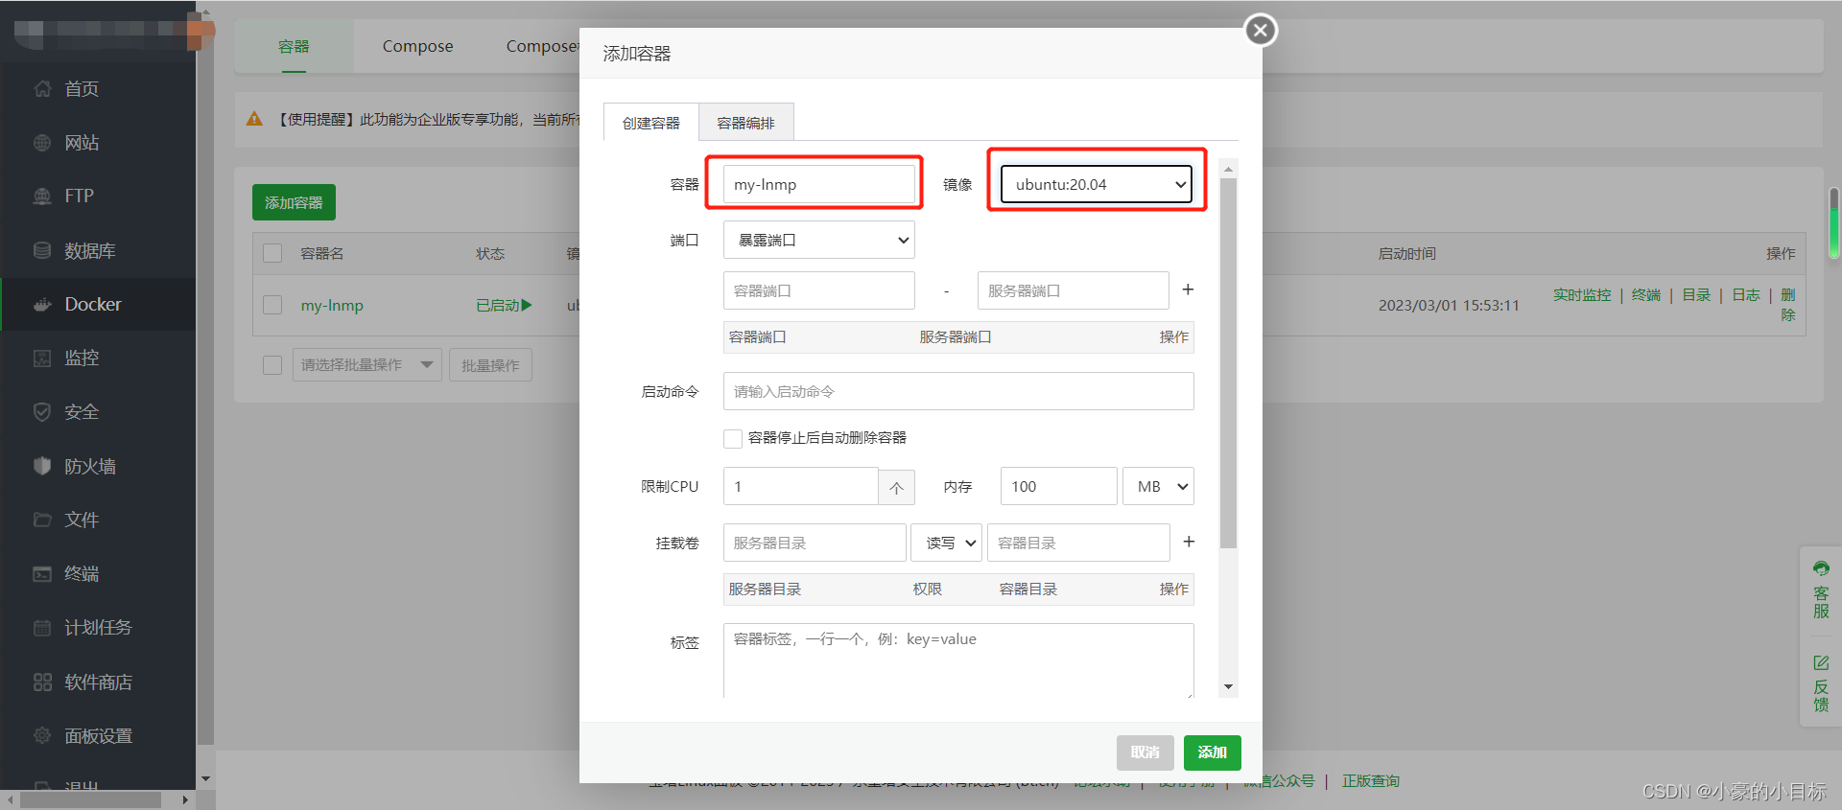
Task: Open 反馈 feedback widget
Action: (1821, 683)
